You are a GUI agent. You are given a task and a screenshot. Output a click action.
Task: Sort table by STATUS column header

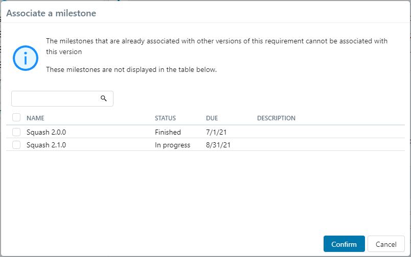pyautogui.click(x=165, y=118)
